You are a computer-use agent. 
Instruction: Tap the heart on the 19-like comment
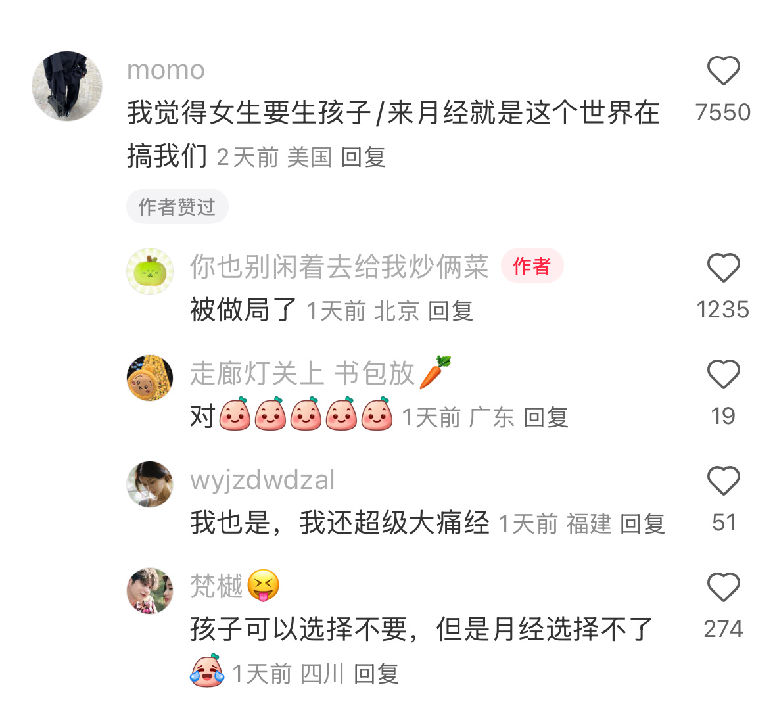(x=723, y=374)
